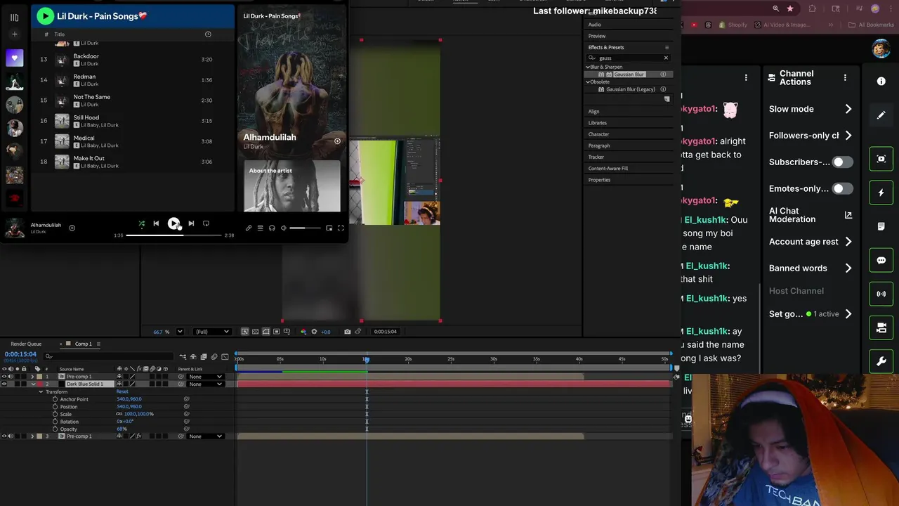Click the reset exposure aperture icon

coord(314,332)
